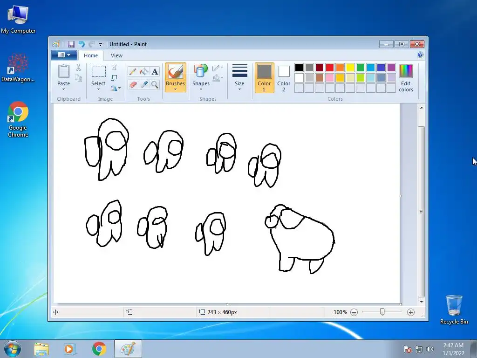Click the Save icon in quick access toolbar
This screenshot has height=358, width=477.
pos(71,44)
